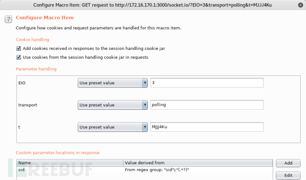The image size is (306, 180).
Task: Click the transport dropdown arrow icon
Action: coord(145,105)
